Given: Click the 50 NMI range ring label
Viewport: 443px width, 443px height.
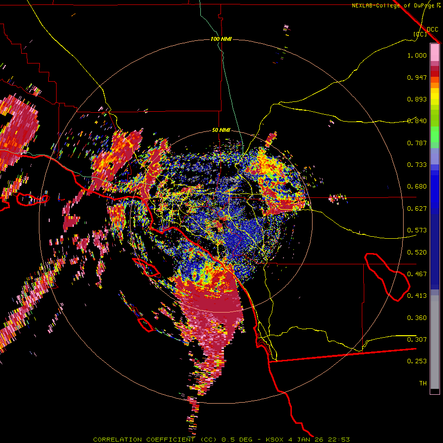Looking at the screenshot, I should 221,130.
